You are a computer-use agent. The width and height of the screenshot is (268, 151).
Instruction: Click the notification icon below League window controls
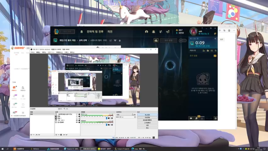(x=215, y=34)
